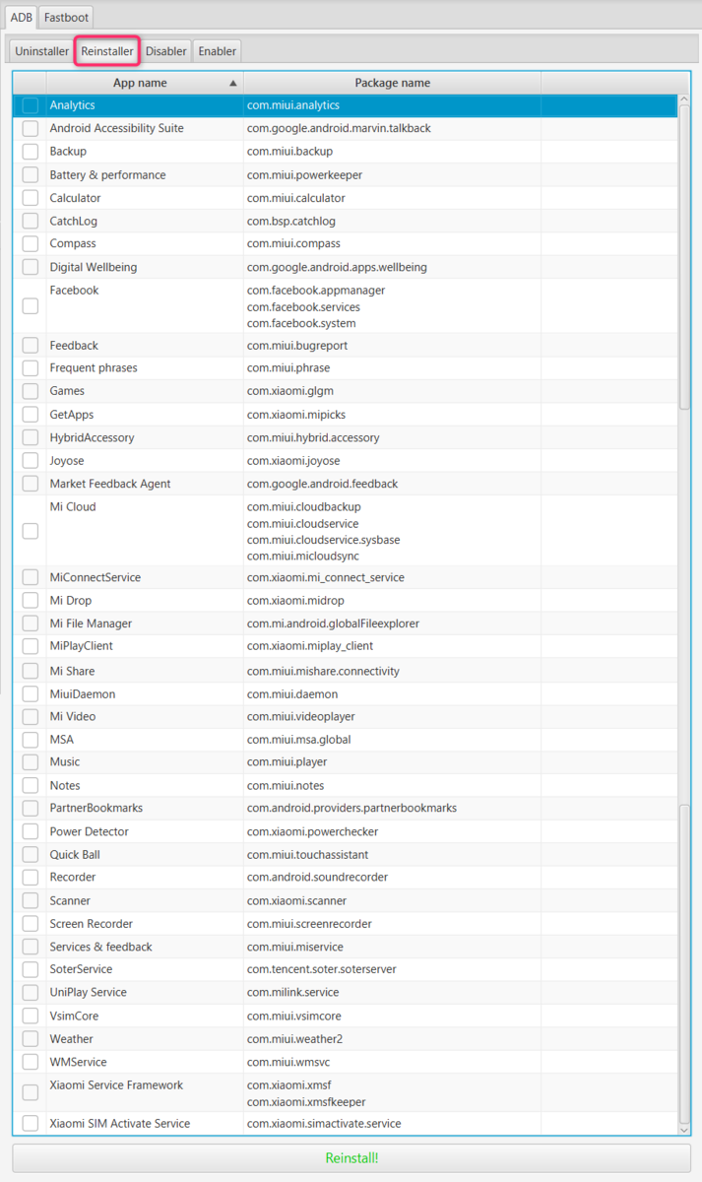Switch to the Fastboot tab
Viewport: 702px width, 1182px height.
click(x=66, y=17)
